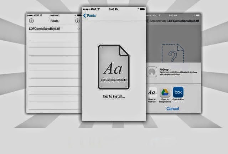This screenshot has height=154, width=228.
Task: Expand the chevron on the LDFComicSansBold.ttf row
Action: coord(79,29)
